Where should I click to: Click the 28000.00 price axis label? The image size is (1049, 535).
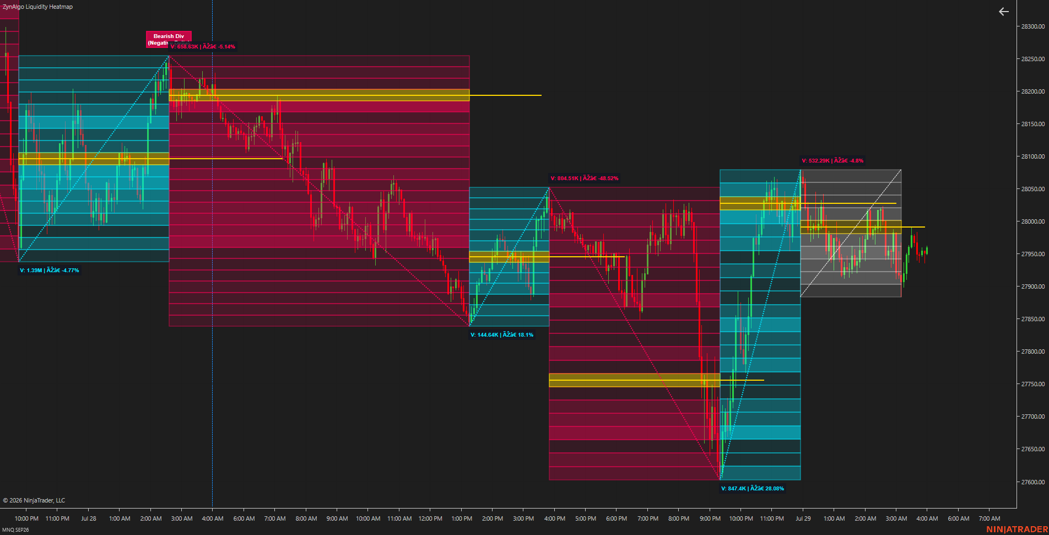point(1033,221)
